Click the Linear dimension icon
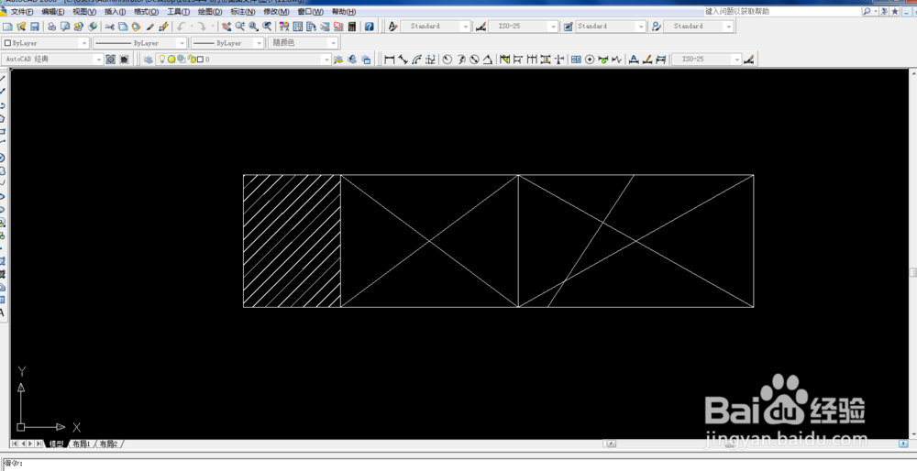Screen dimensions: 917x471 tap(390, 59)
